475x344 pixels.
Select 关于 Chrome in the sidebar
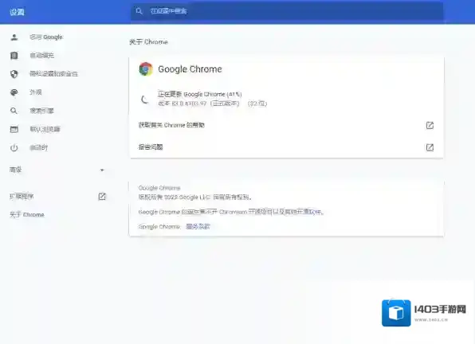pyautogui.click(x=27, y=215)
